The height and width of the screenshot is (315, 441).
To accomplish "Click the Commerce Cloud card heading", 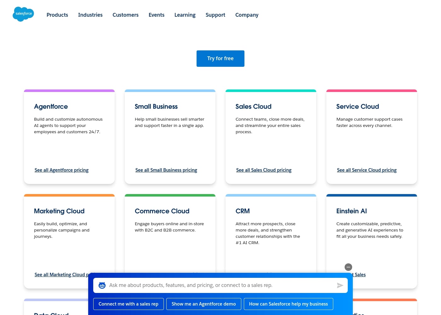I will tap(162, 211).
